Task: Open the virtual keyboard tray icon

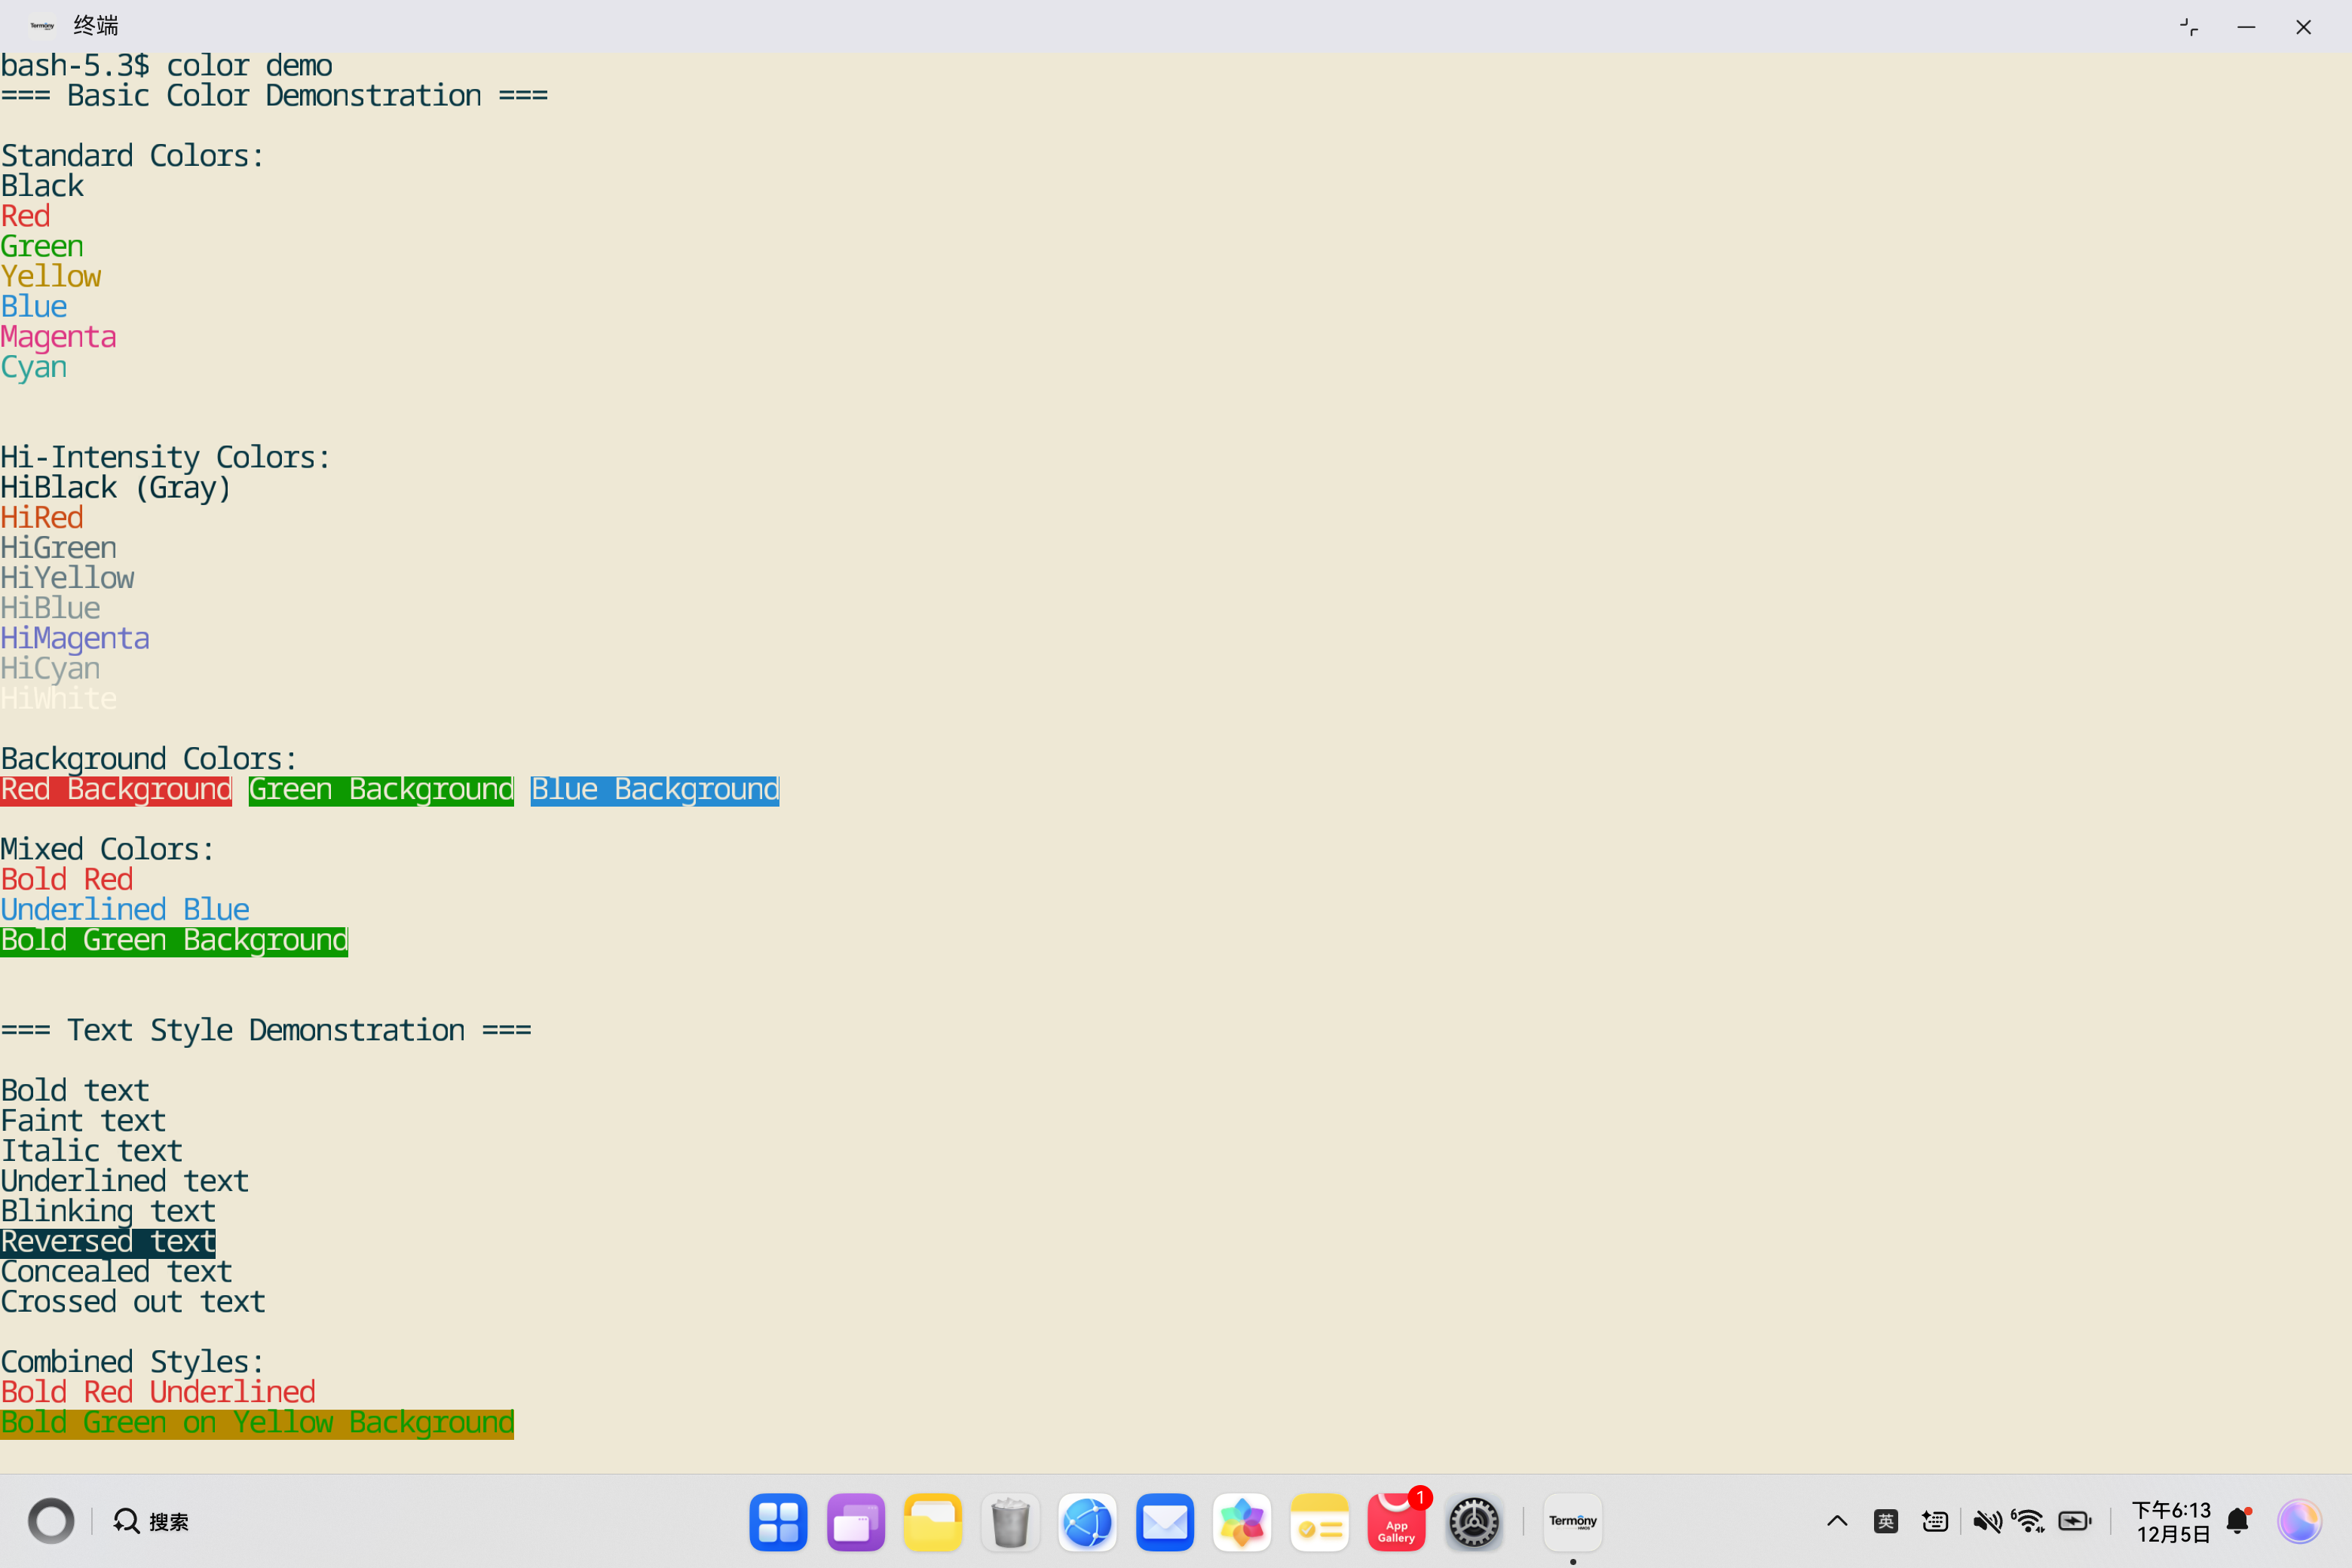Action: pos(1935,1522)
